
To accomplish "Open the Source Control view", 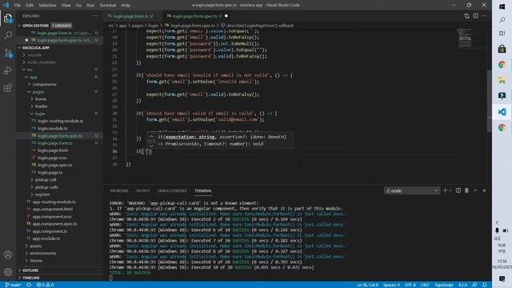I will (x=8, y=53).
